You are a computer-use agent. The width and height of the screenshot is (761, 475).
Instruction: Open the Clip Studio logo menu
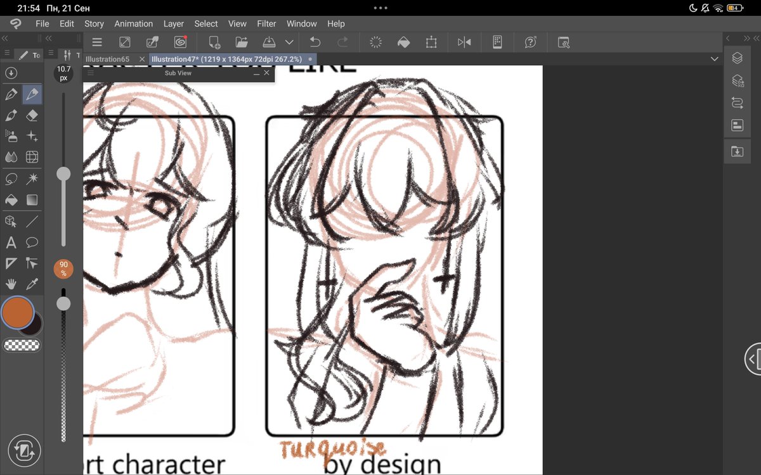[15, 23]
